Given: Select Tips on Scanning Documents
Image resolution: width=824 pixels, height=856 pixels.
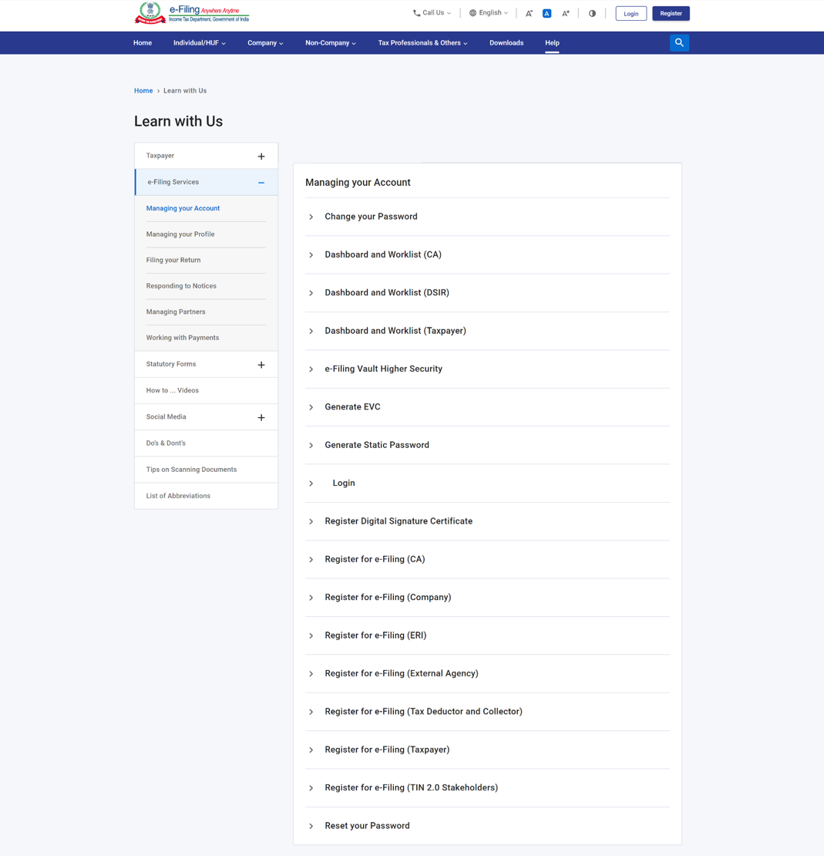Looking at the screenshot, I should point(191,469).
